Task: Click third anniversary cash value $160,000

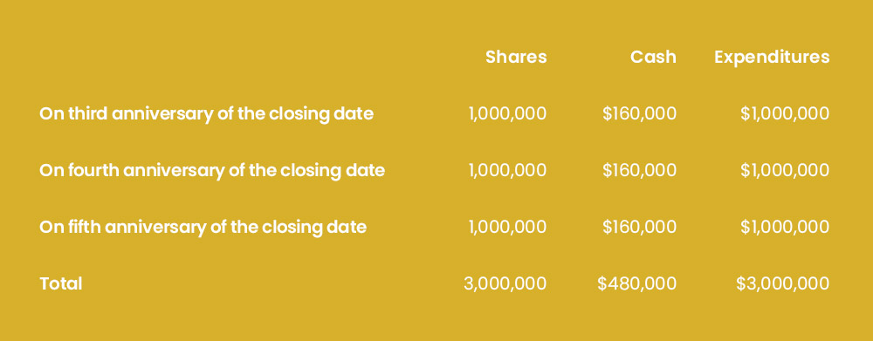Action: (x=639, y=114)
